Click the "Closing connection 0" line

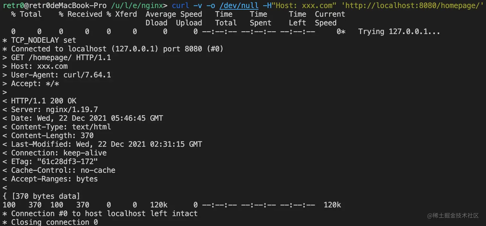(54, 222)
